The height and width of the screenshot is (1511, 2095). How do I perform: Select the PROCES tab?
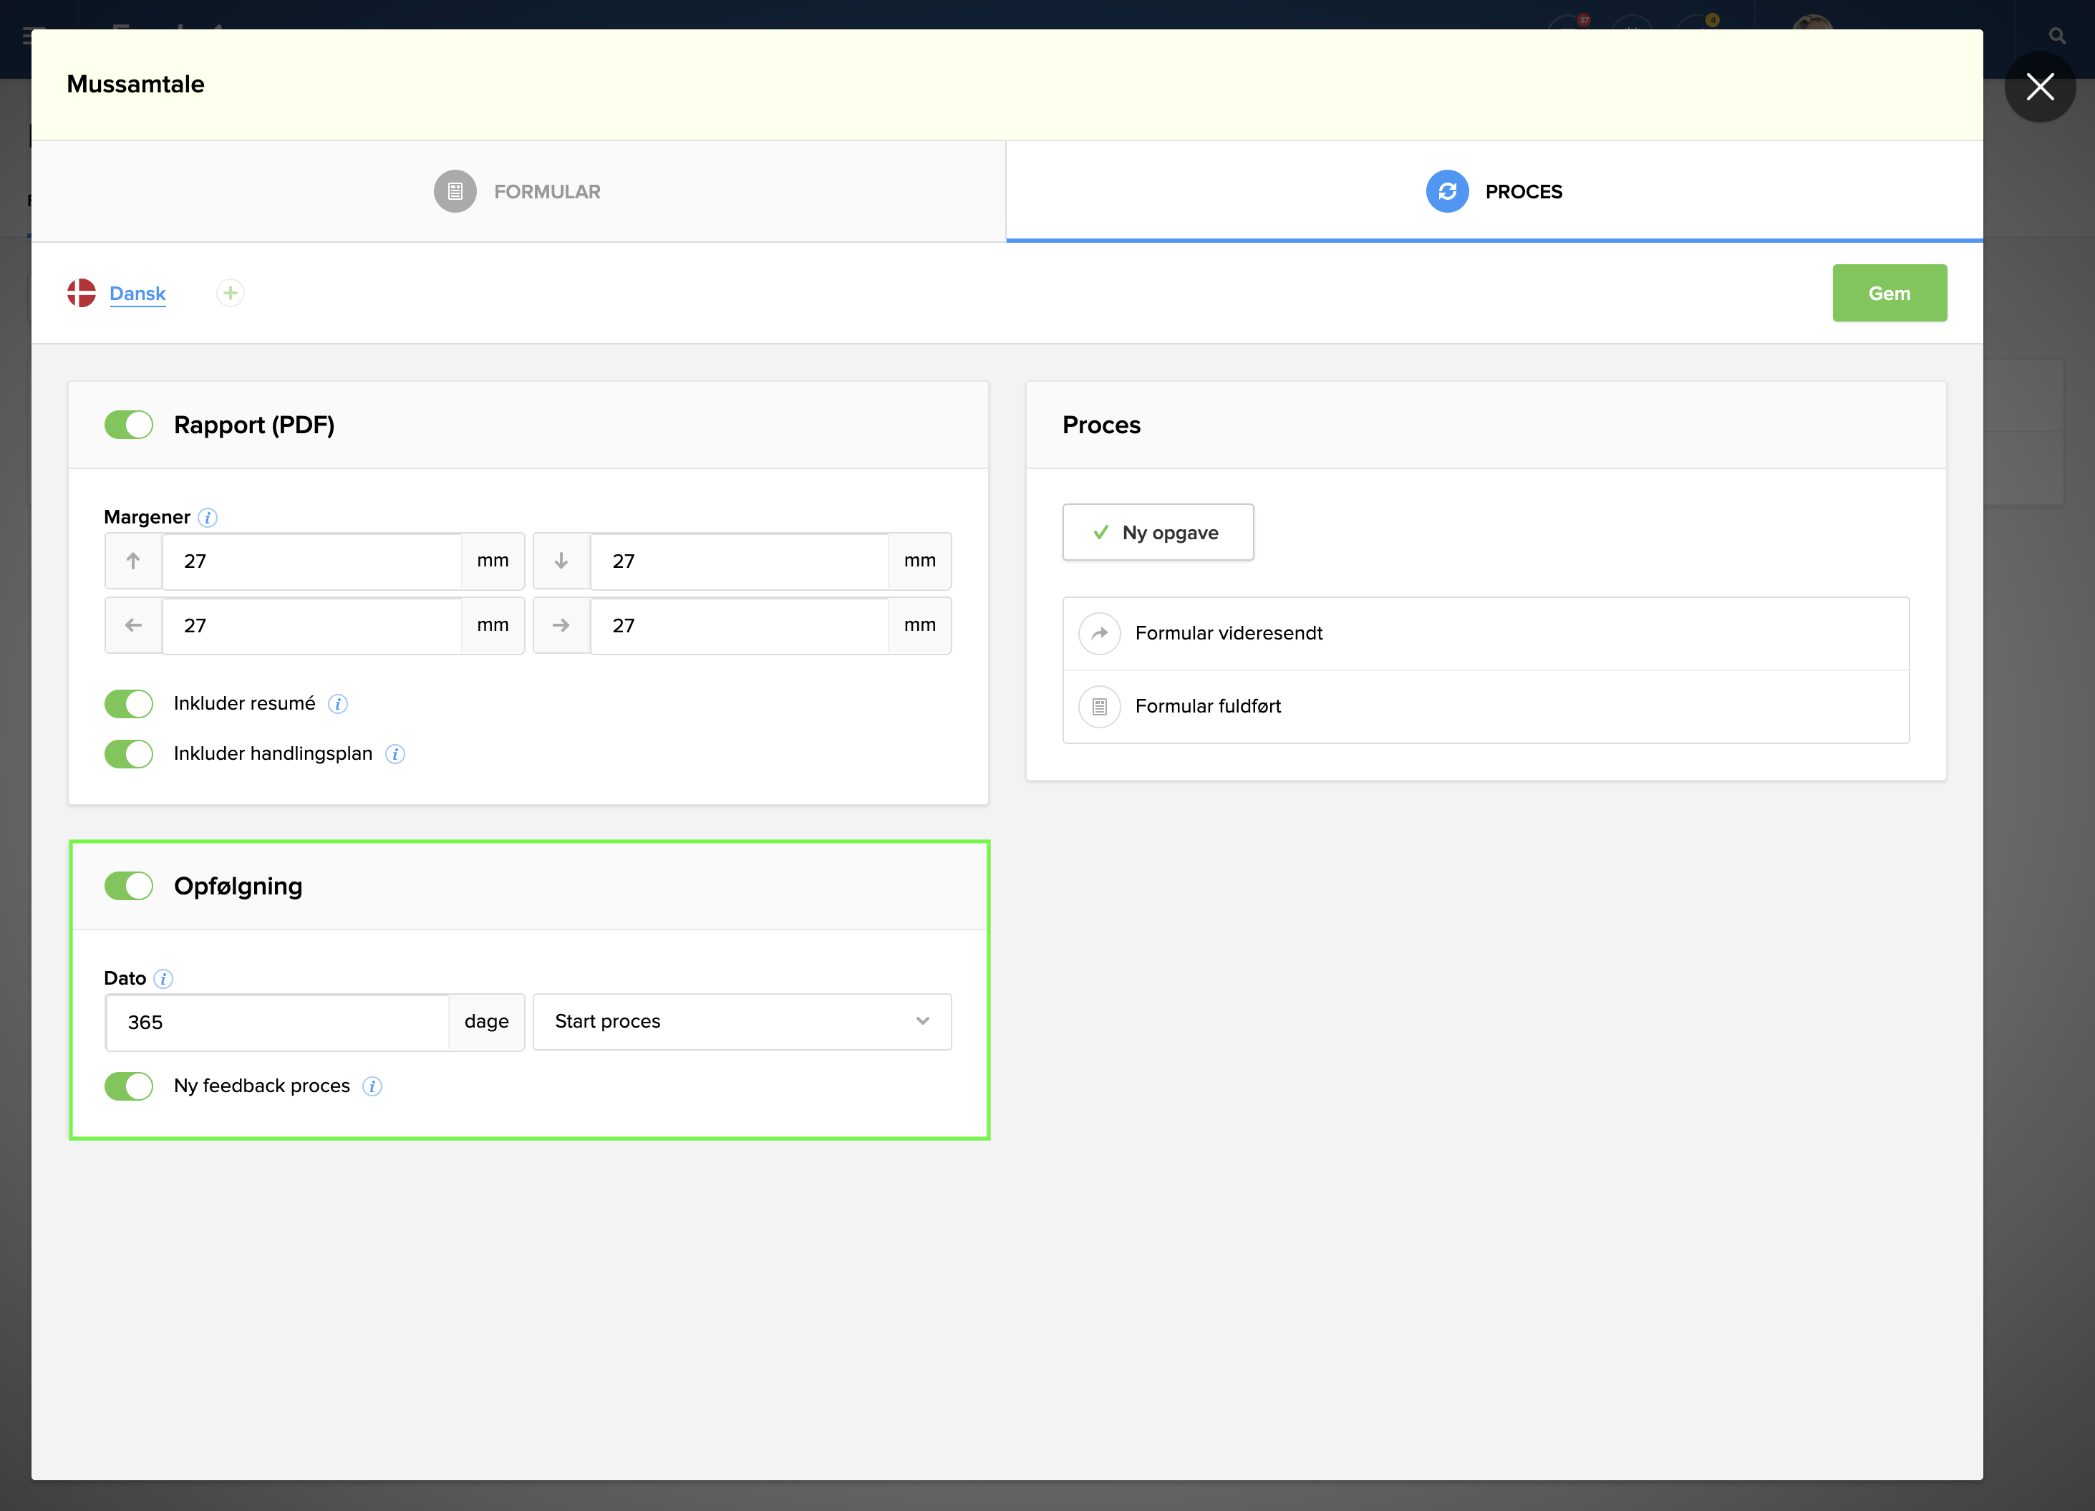[1494, 191]
